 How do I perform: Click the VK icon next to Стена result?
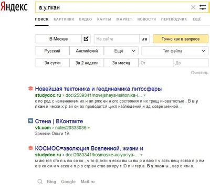30,121
